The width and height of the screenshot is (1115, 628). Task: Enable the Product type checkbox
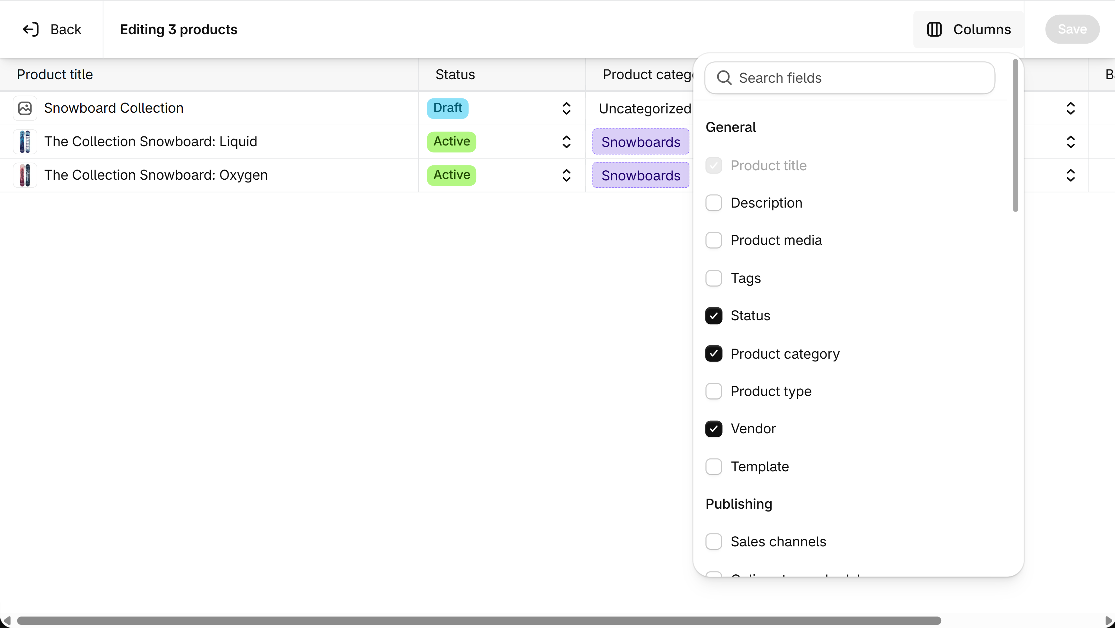[714, 391]
